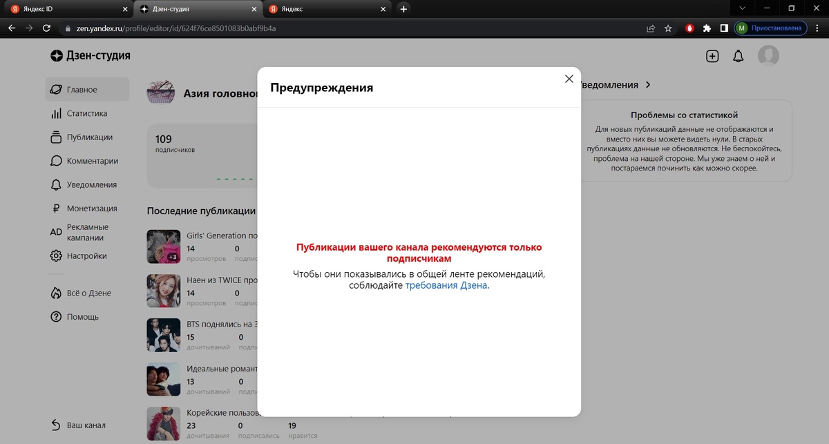
Task: Close the Предупреждения warning dialog
Action: click(x=569, y=79)
